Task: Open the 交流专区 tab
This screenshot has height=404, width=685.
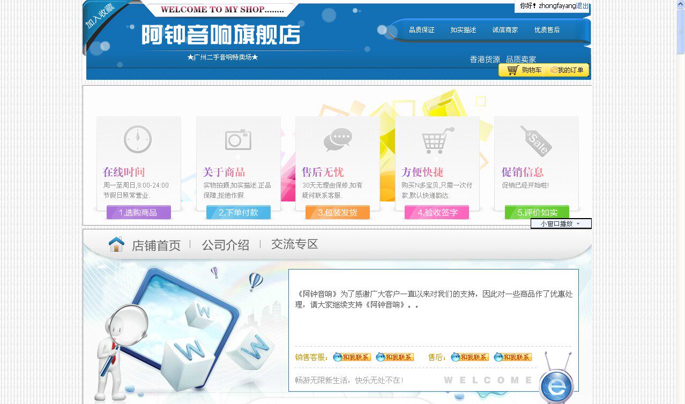Action: coord(295,244)
